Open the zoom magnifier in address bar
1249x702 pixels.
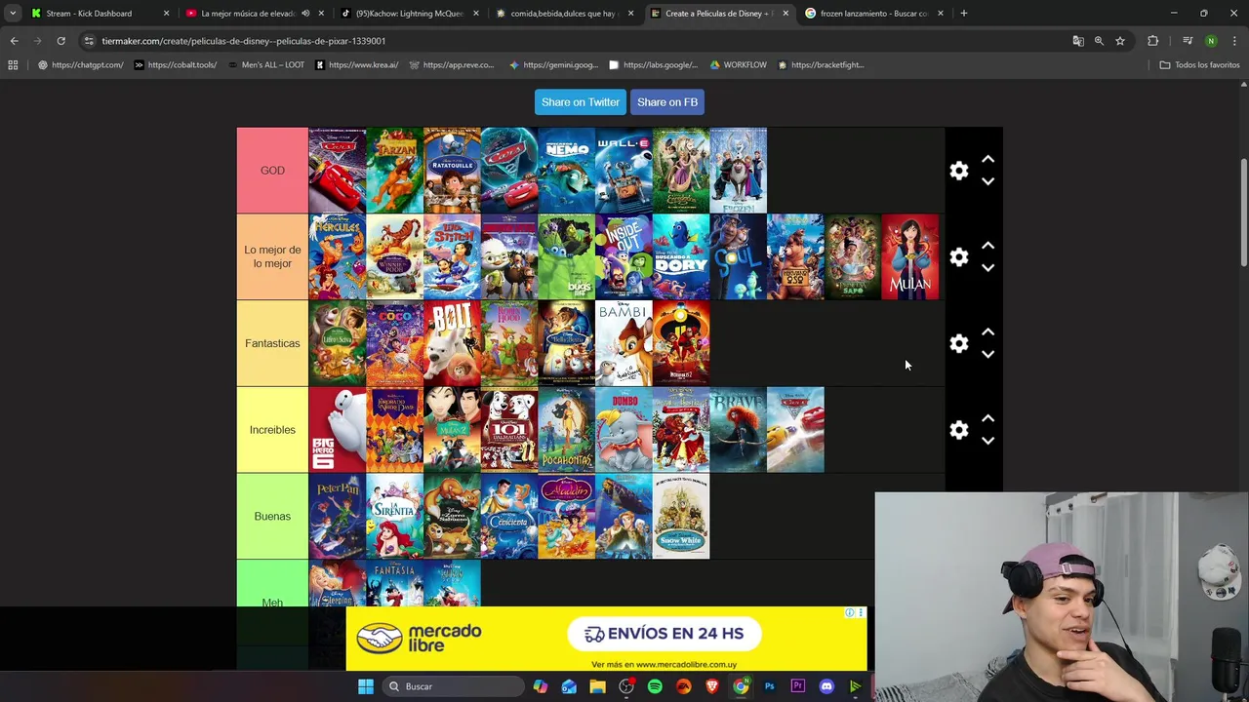(x=1099, y=41)
